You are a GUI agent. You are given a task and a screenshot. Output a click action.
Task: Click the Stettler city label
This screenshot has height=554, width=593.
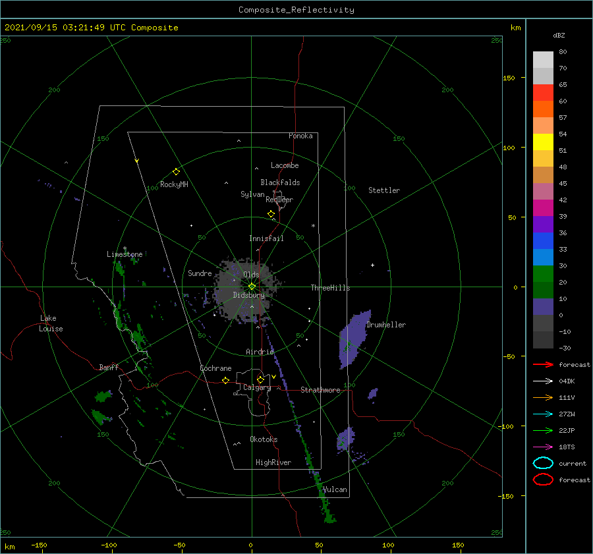(x=384, y=190)
